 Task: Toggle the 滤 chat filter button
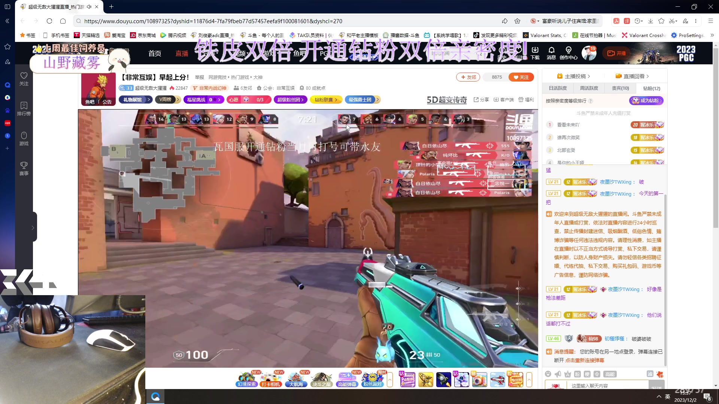(x=650, y=374)
